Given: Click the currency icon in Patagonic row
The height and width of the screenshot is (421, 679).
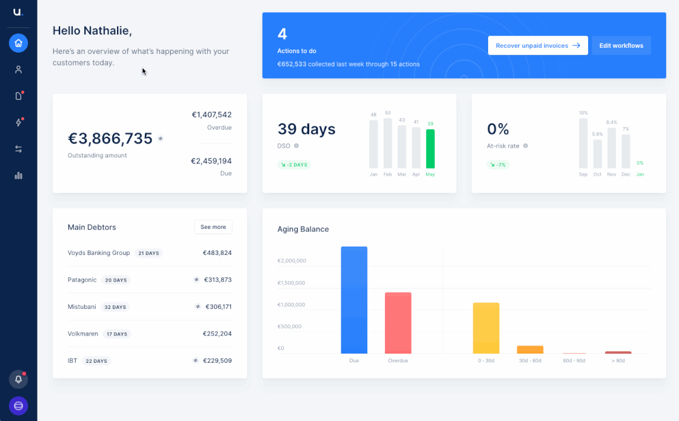Looking at the screenshot, I should pyautogui.click(x=196, y=280).
